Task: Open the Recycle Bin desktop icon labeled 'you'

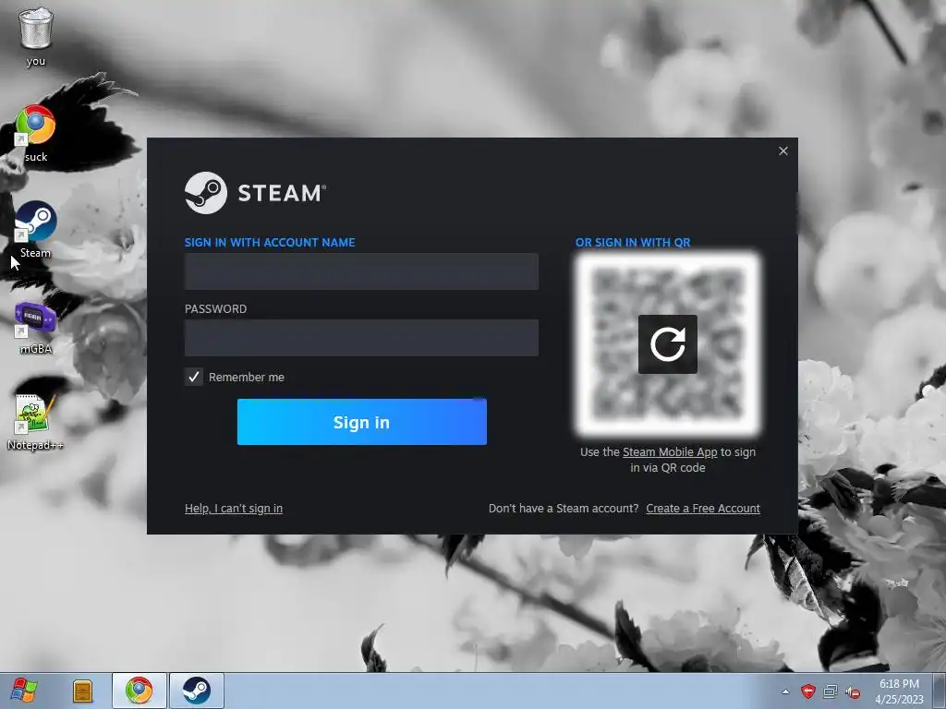Action: click(36, 36)
